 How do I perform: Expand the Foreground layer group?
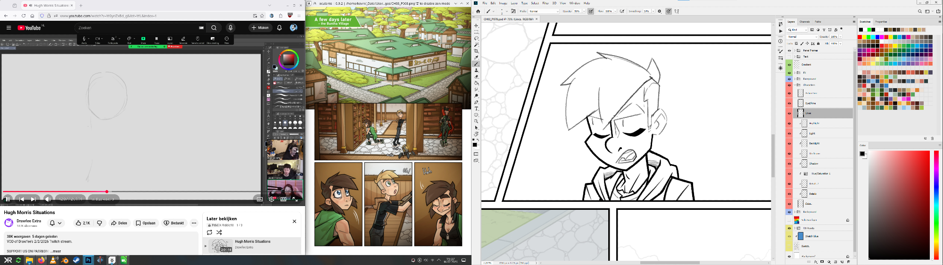pos(794,79)
